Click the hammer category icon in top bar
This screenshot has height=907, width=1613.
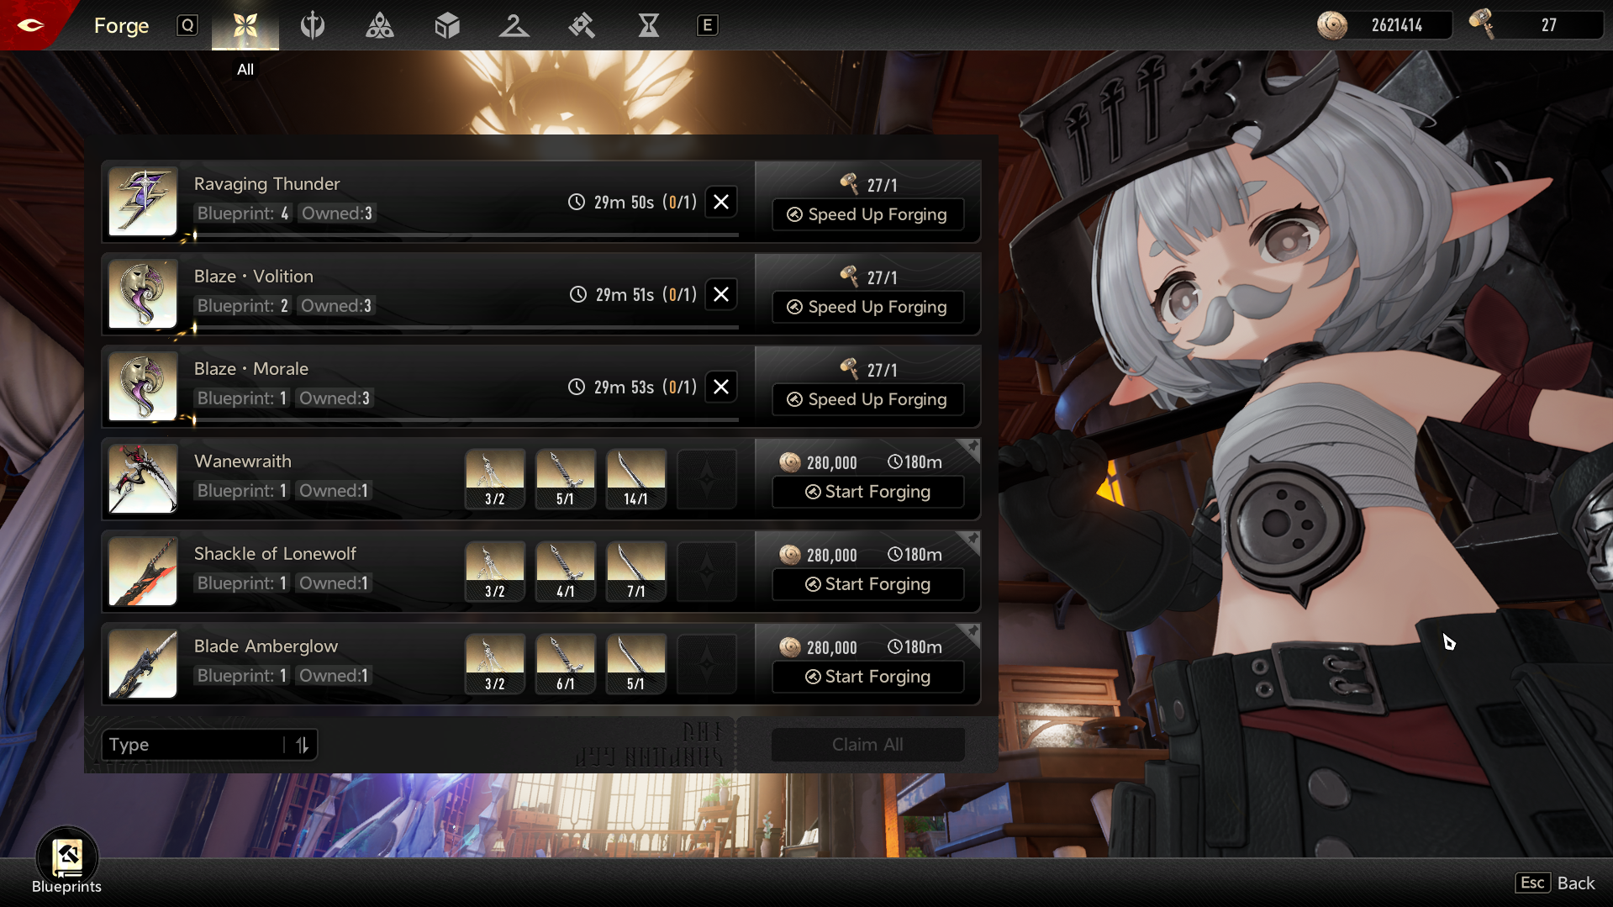(581, 25)
